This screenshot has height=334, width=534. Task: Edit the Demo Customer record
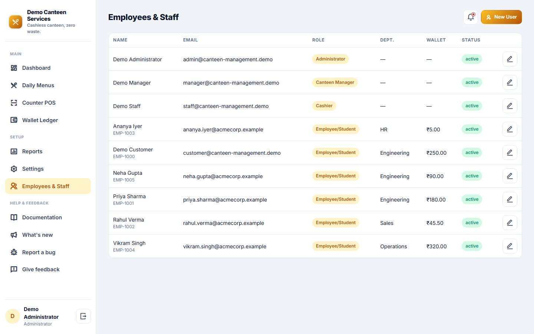(x=510, y=153)
